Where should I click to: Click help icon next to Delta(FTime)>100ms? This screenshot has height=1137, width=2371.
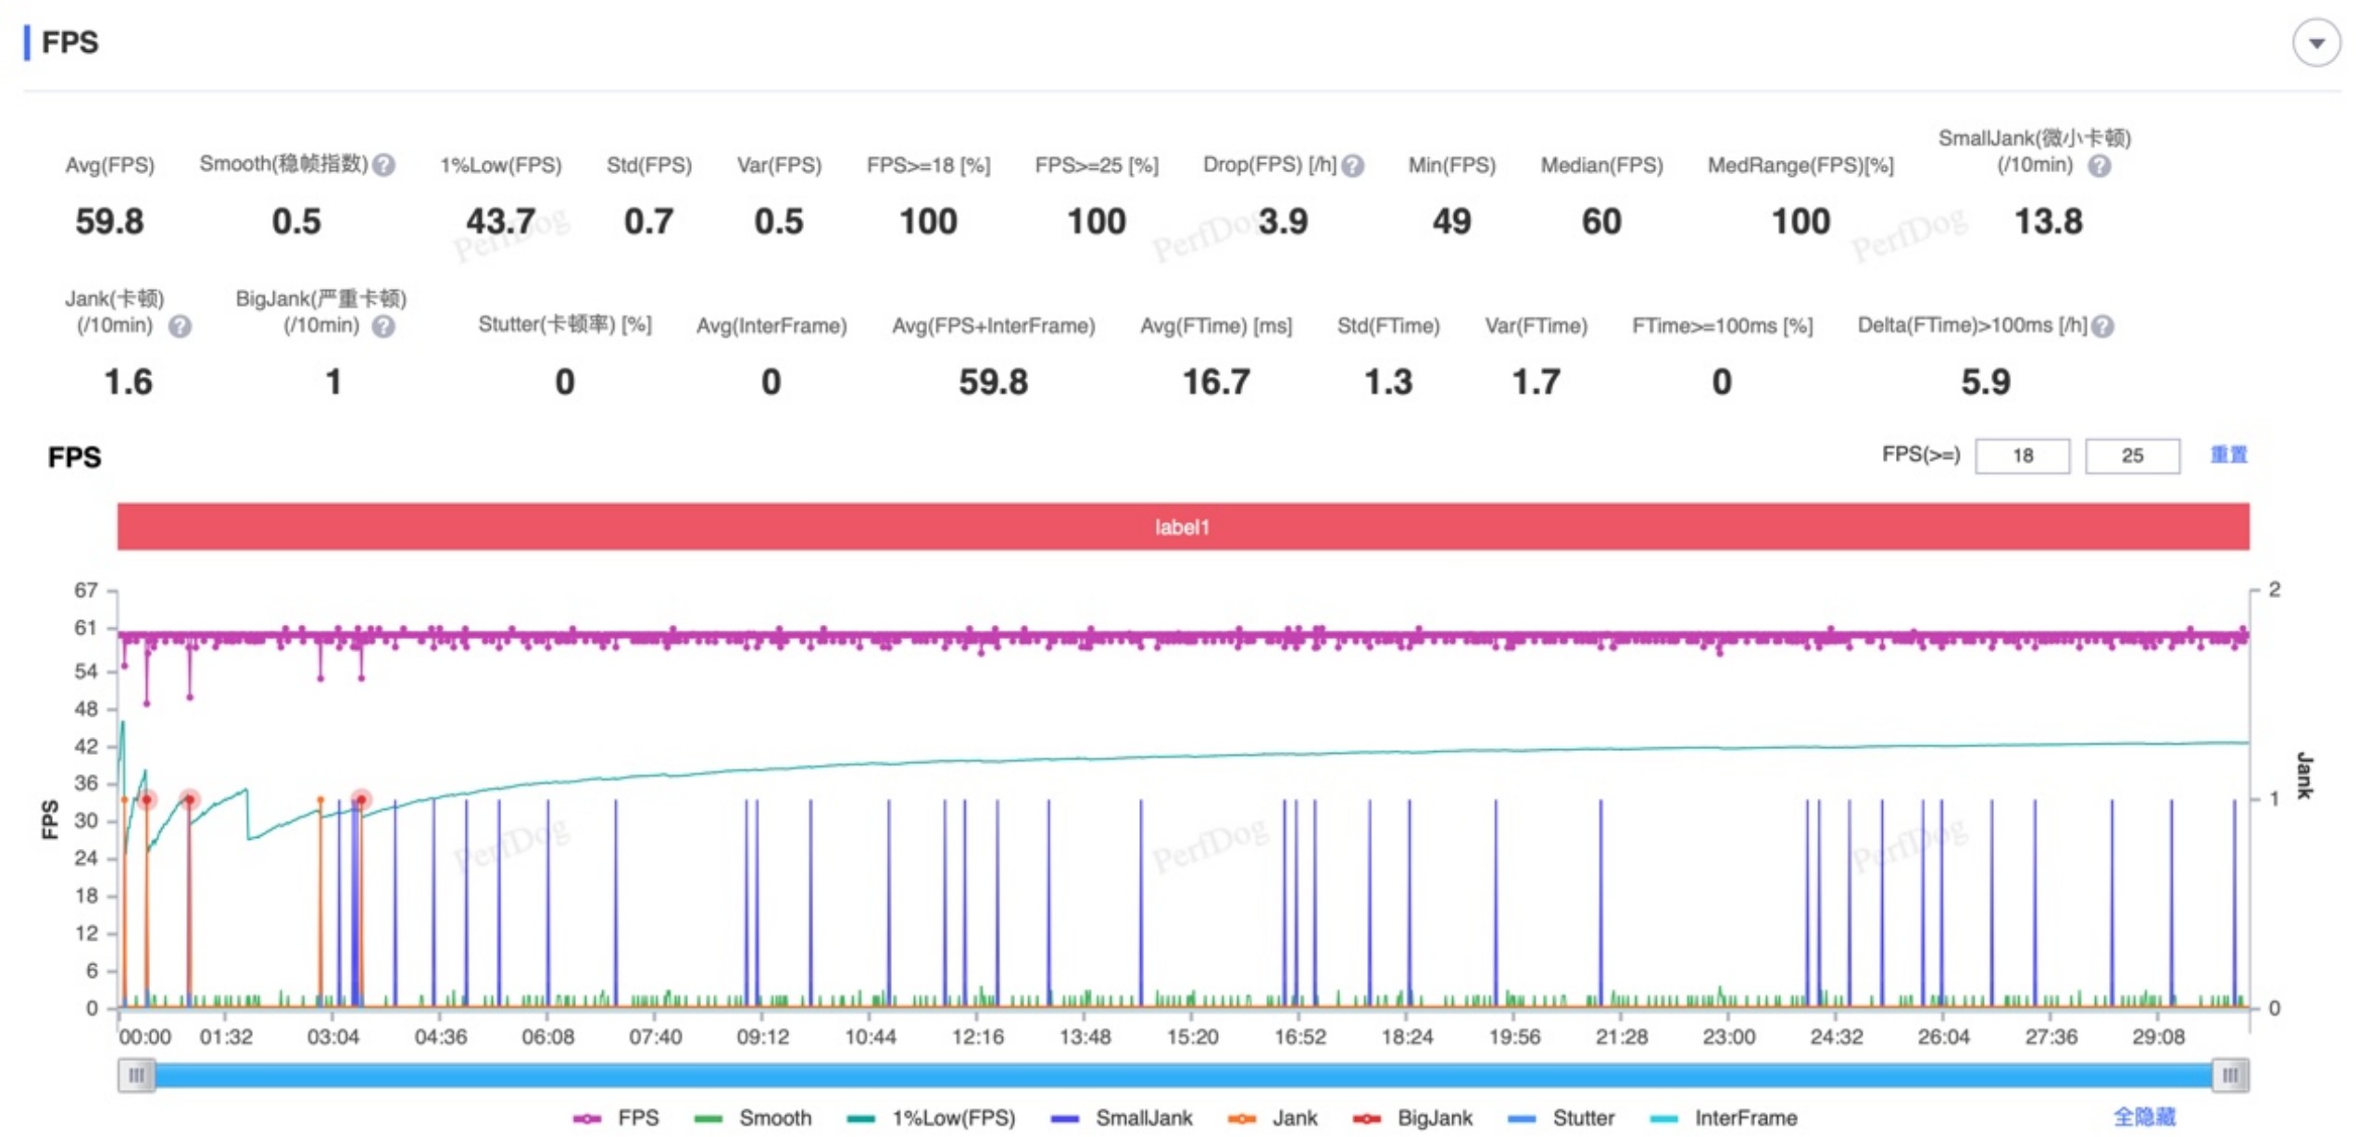(x=2102, y=326)
